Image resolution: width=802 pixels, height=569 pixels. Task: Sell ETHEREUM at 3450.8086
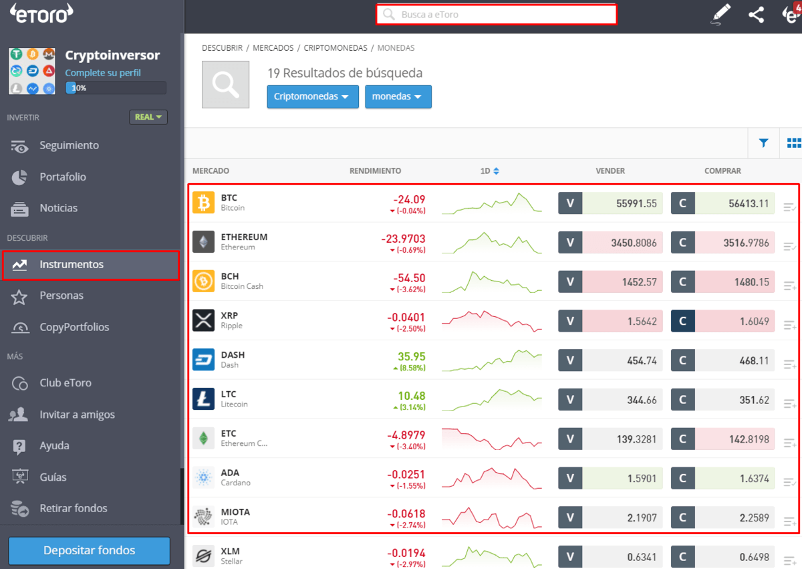pyautogui.click(x=610, y=243)
